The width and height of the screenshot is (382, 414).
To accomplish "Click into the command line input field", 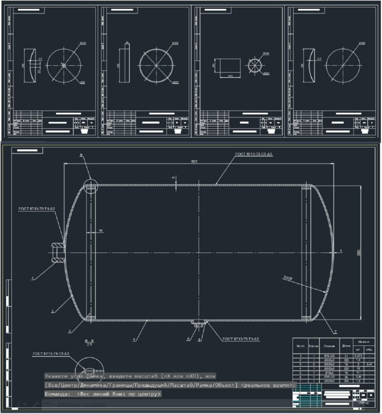I will (166, 405).
